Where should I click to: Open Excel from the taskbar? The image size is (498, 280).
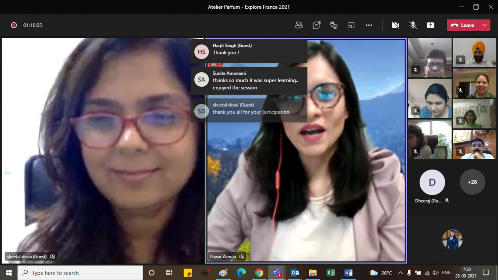[x=330, y=273]
